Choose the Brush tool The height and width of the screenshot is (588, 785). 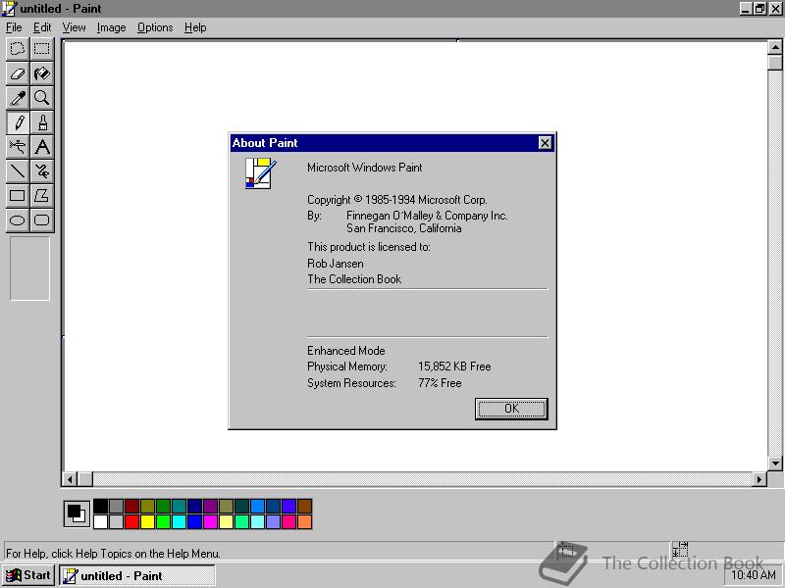42,122
